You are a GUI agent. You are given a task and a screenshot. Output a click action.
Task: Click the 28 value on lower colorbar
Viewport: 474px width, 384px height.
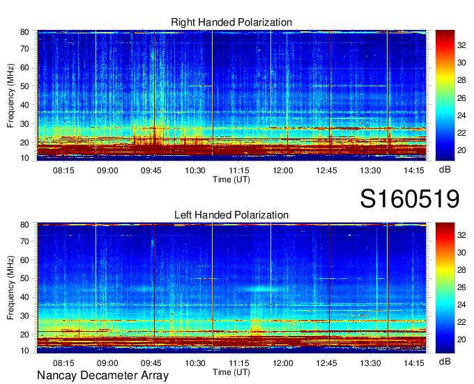[461, 270]
